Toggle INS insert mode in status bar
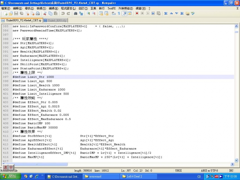Viewport: 240px width, 180px height. coord(232,170)
